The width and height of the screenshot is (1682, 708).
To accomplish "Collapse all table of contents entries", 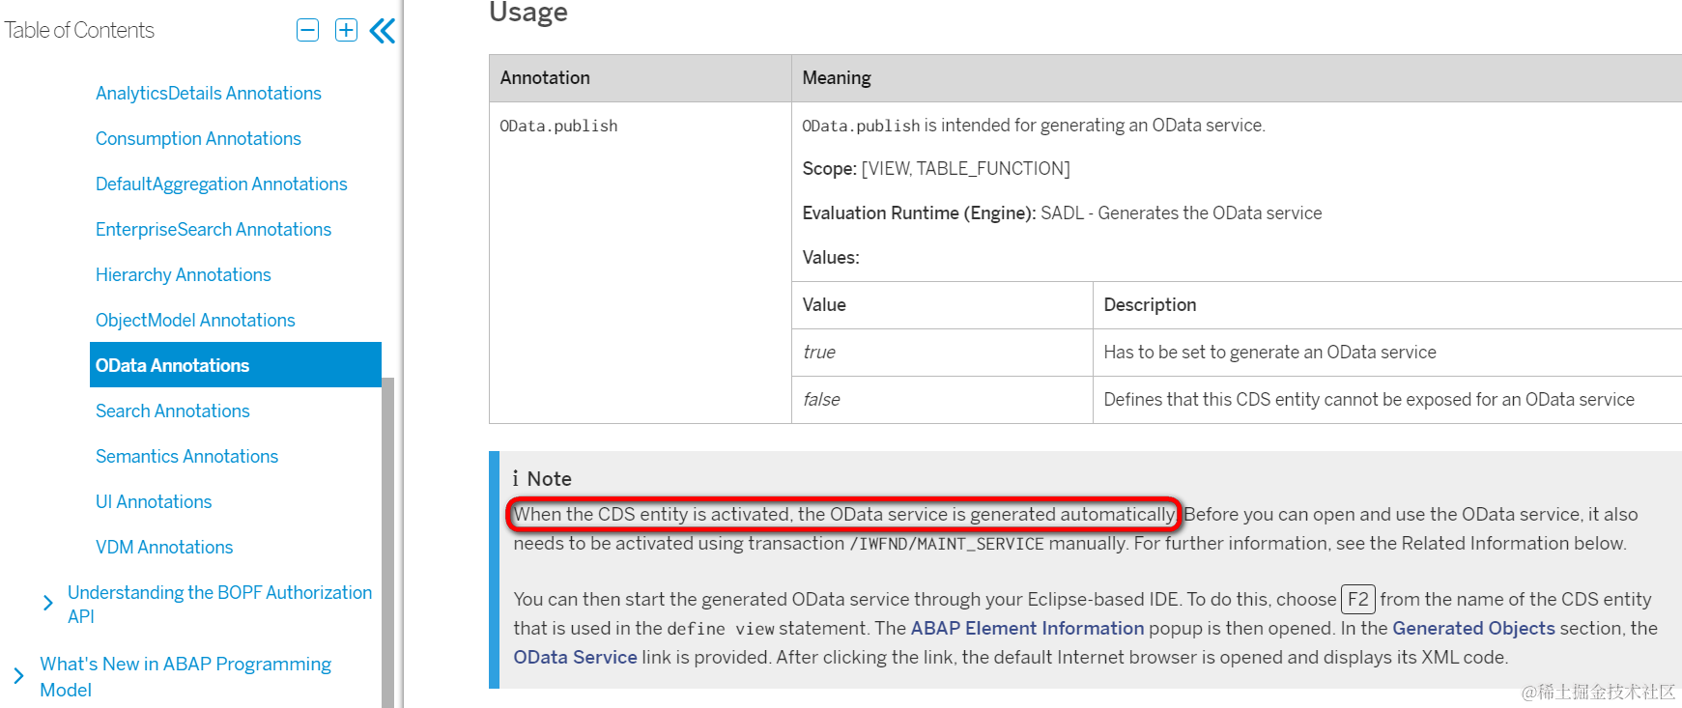I will pyautogui.click(x=307, y=30).
